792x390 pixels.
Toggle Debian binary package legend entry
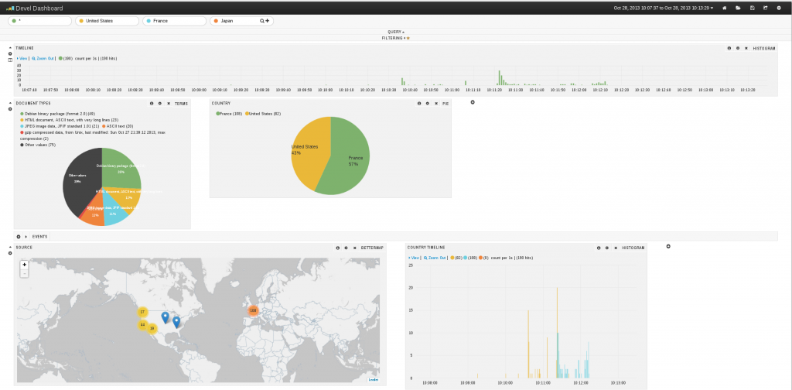[x=57, y=115]
